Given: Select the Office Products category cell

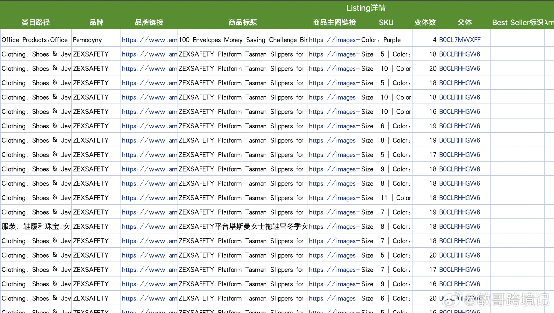Looking at the screenshot, I should click(x=36, y=40).
